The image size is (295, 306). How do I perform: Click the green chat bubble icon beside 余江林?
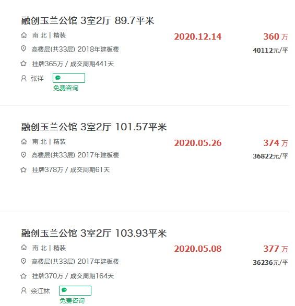64,290
